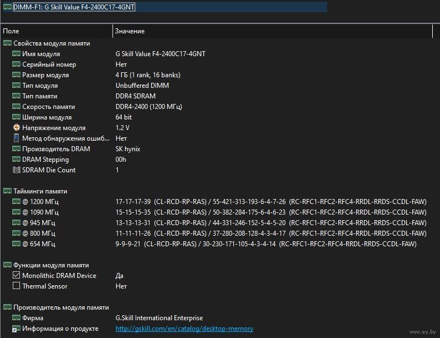Click icon beside 'Функции модуля памяти' group
This screenshot has height=338, width=440.
pyautogui.click(x=7, y=265)
